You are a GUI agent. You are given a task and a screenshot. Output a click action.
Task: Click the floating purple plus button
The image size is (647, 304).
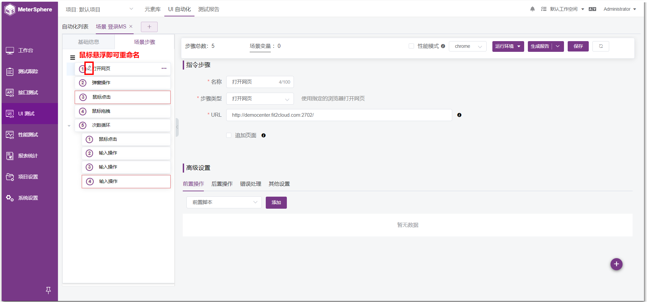(616, 264)
